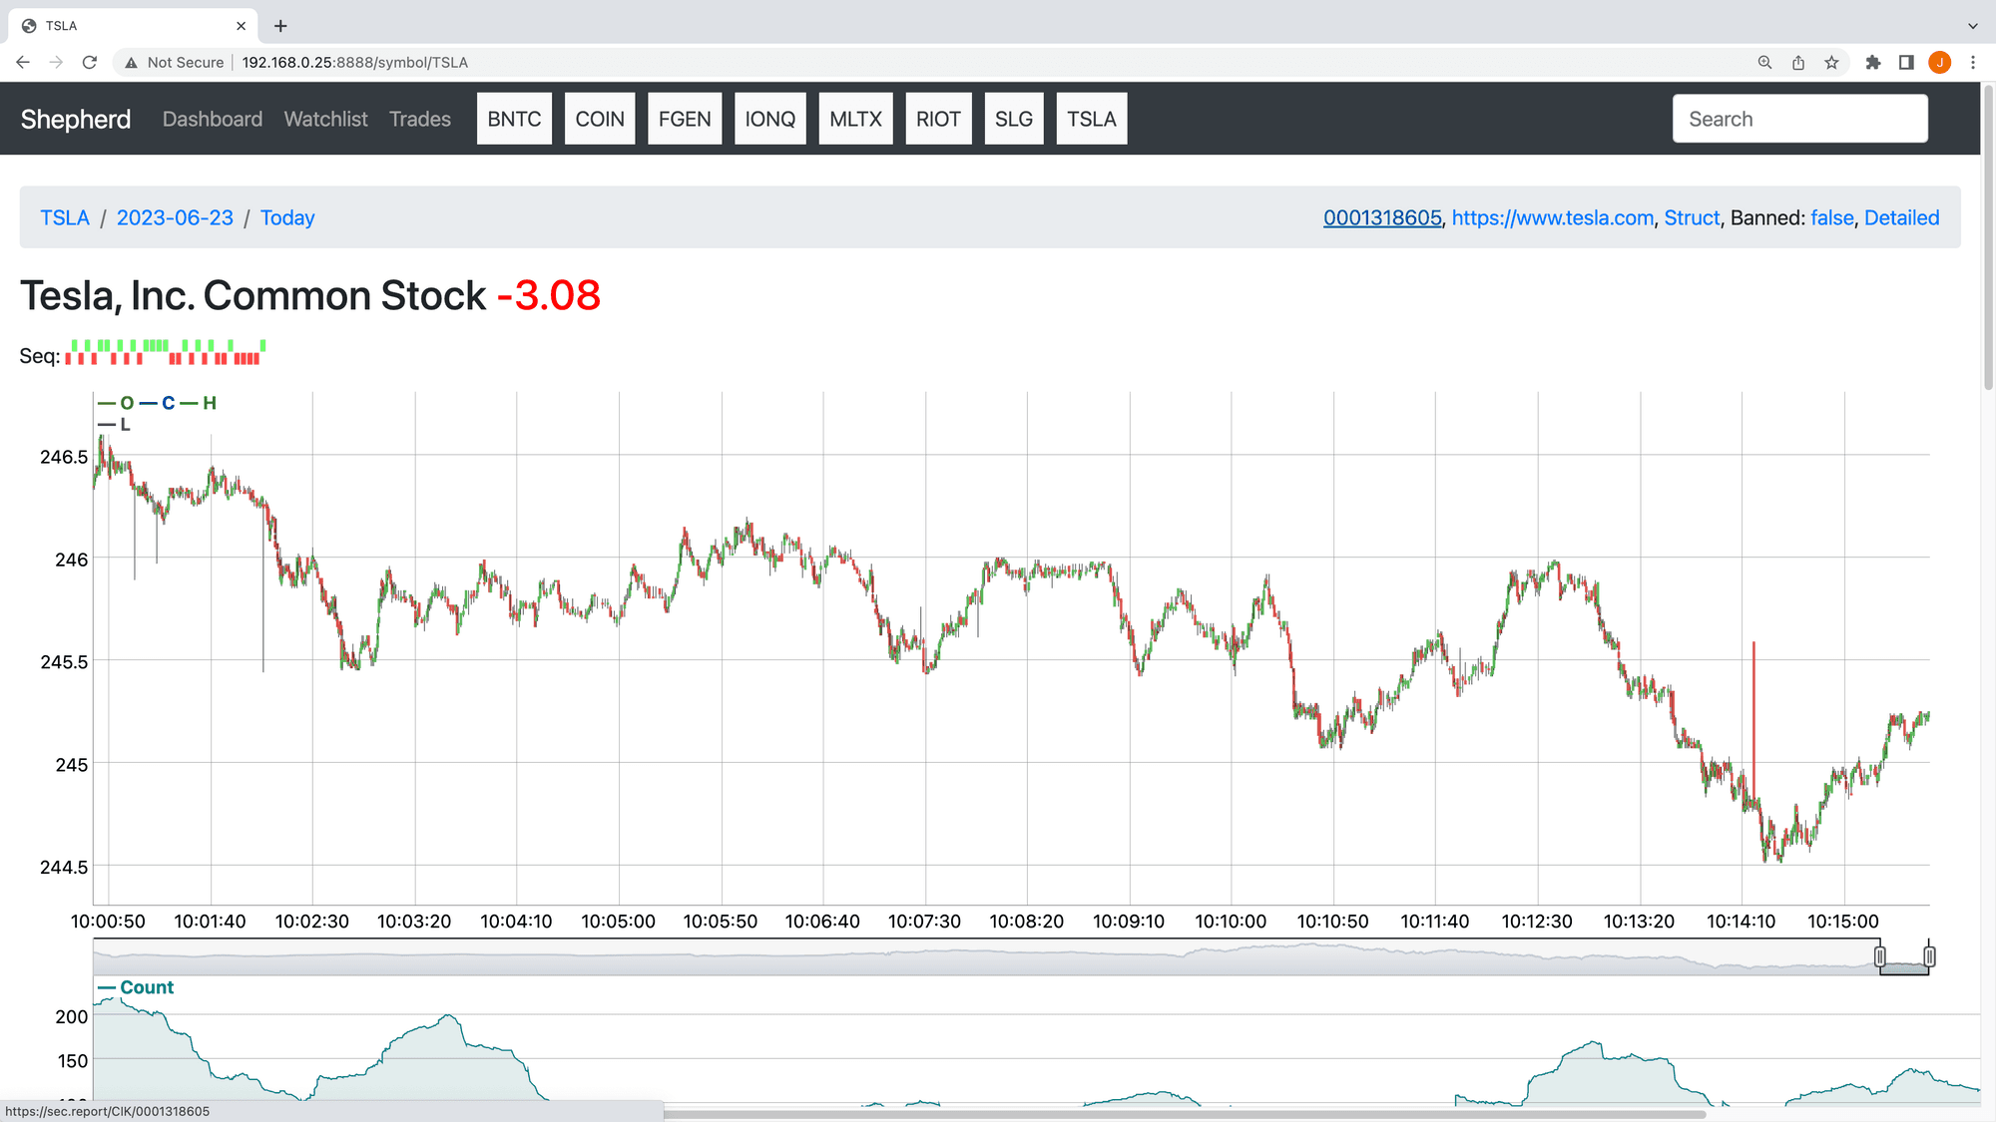Open the RIOT ticker button
1996x1122 pixels.
pos(937,119)
